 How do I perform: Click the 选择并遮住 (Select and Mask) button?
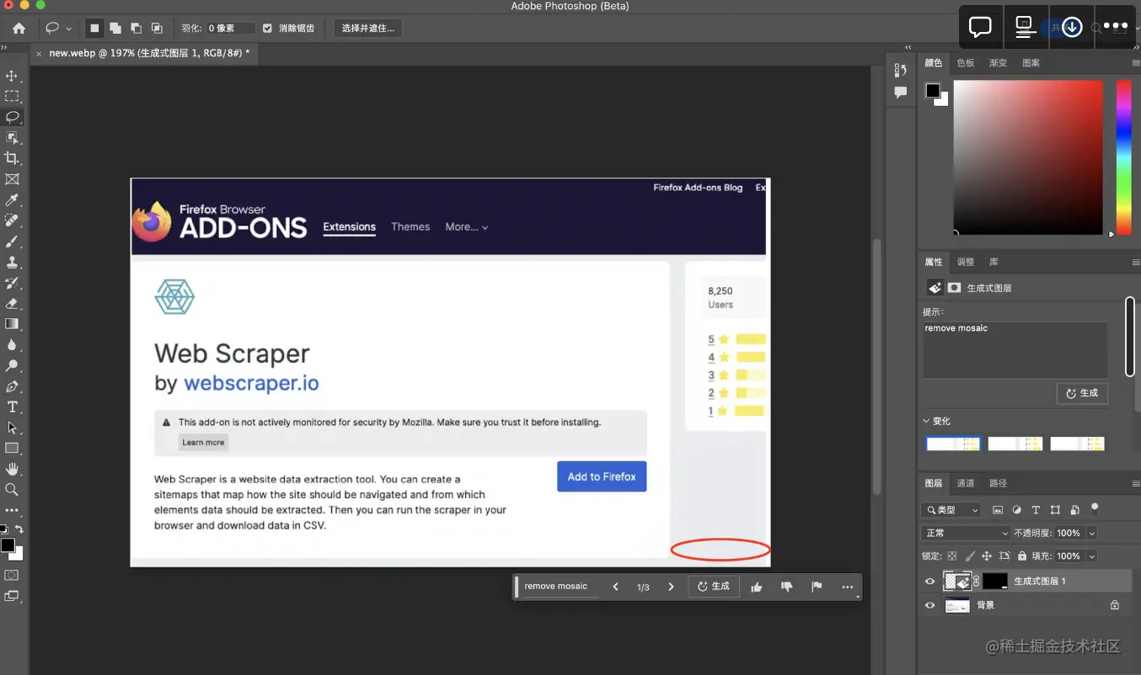pos(367,28)
